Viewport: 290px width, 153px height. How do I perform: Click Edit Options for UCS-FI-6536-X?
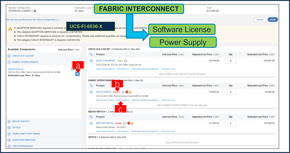[123, 100]
